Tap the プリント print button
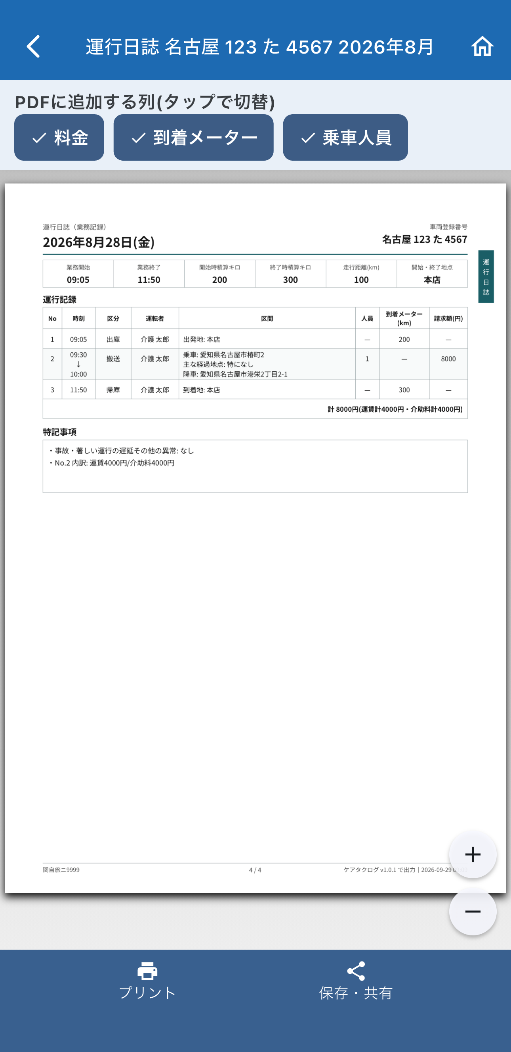The width and height of the screenshot is (511, 1052). point(147,981)
